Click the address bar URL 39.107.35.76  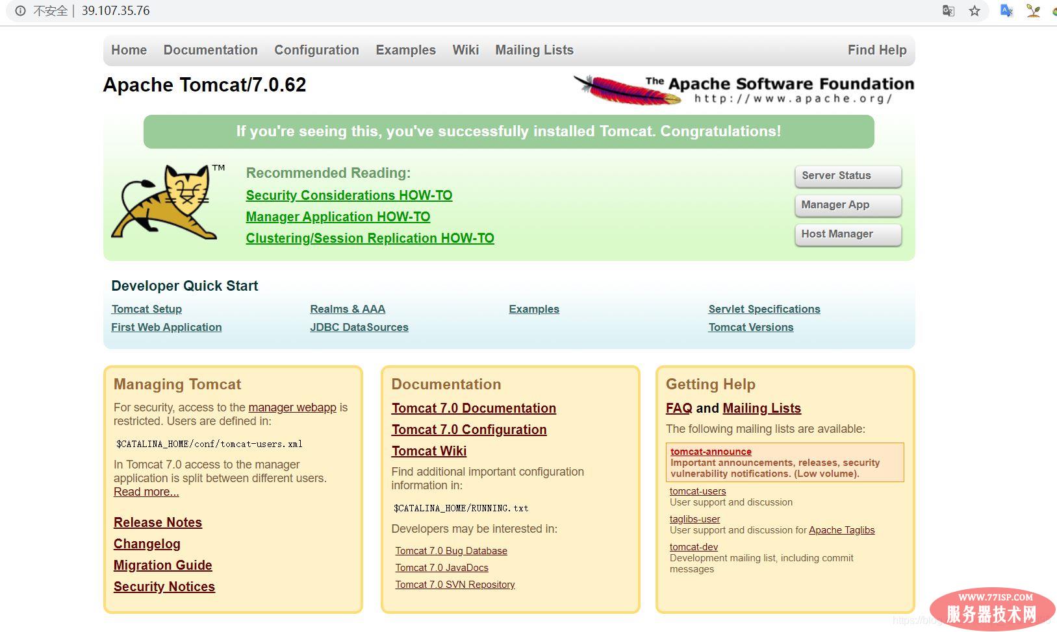click(116, 11)
